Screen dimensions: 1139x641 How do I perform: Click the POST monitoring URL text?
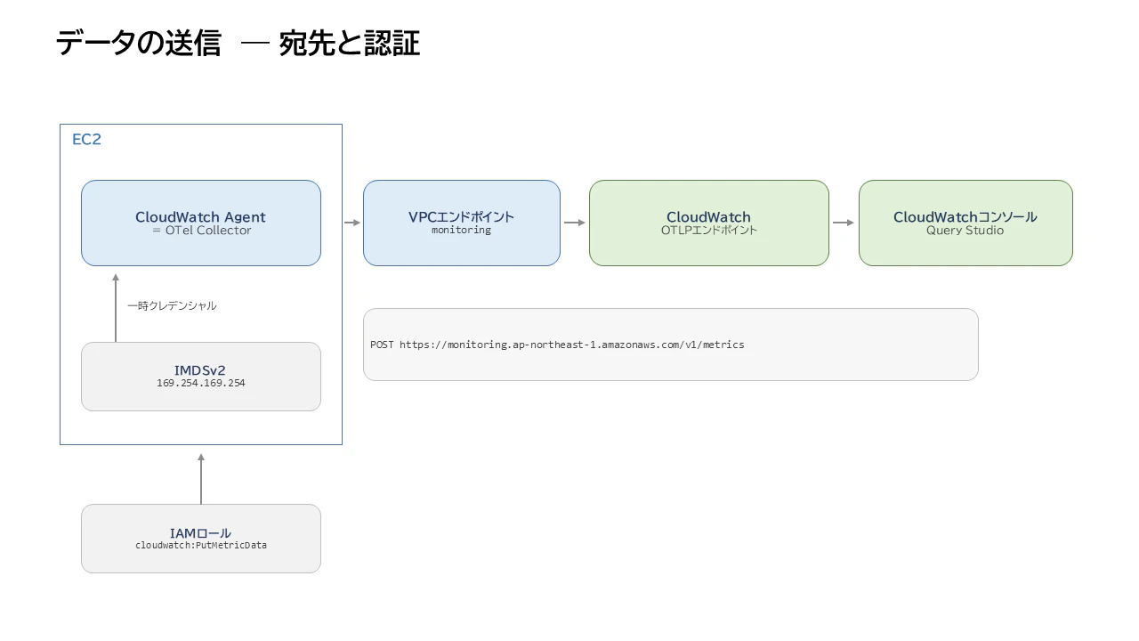coord(557,345)
